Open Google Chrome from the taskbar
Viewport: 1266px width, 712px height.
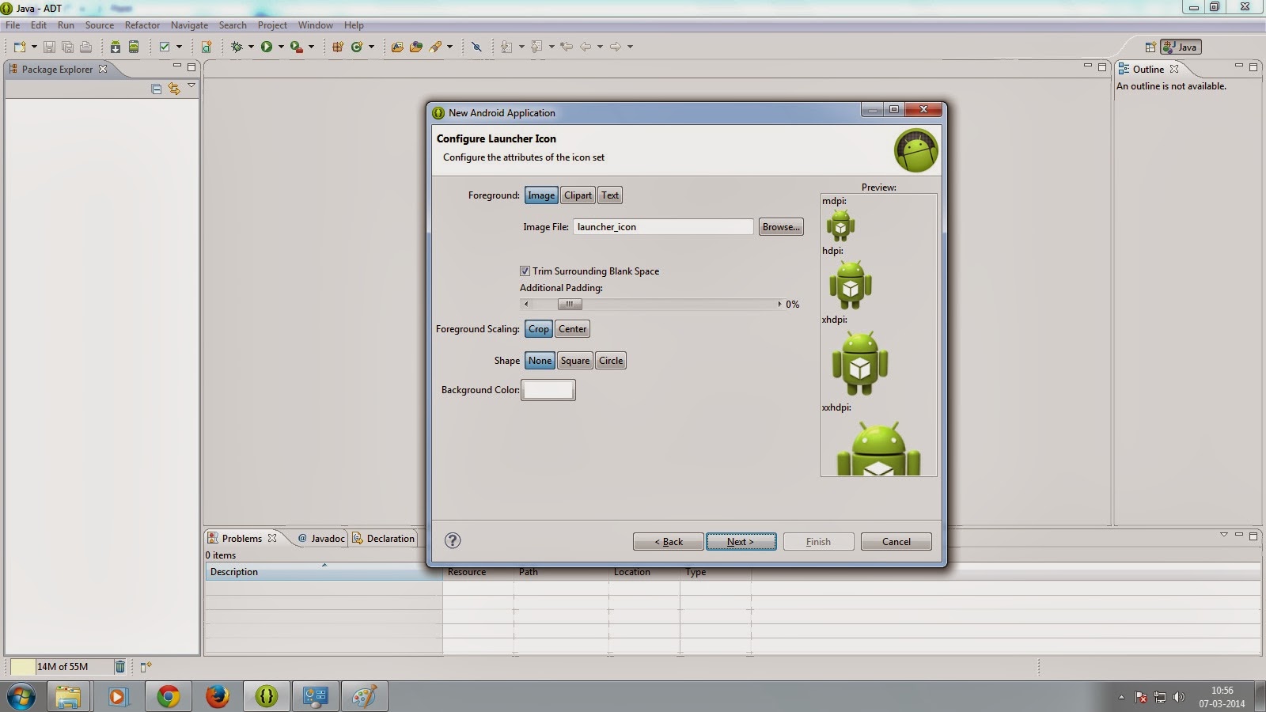[168, 696]
